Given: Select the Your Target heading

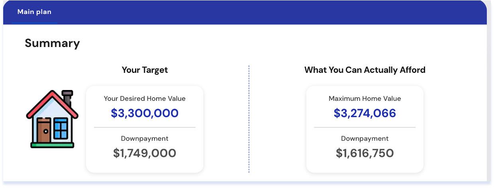Looking at the screenshot, I should (145, 70).
